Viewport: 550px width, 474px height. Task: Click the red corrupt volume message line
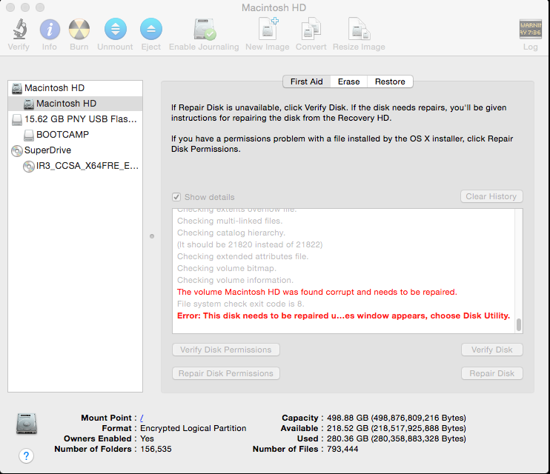317,292
